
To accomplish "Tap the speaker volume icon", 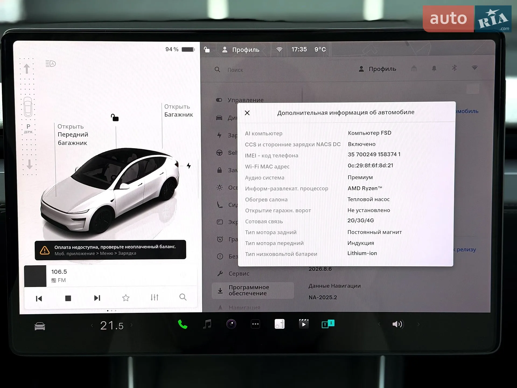I will (x=397, y=324).
